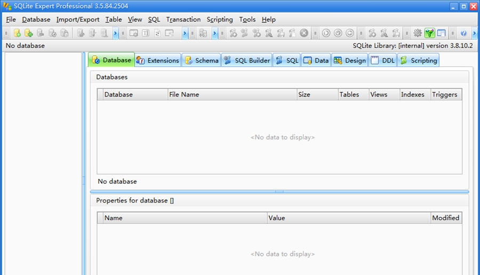
Task: Switch to the SQL Builder tab
Action: (x=247, y=60)
